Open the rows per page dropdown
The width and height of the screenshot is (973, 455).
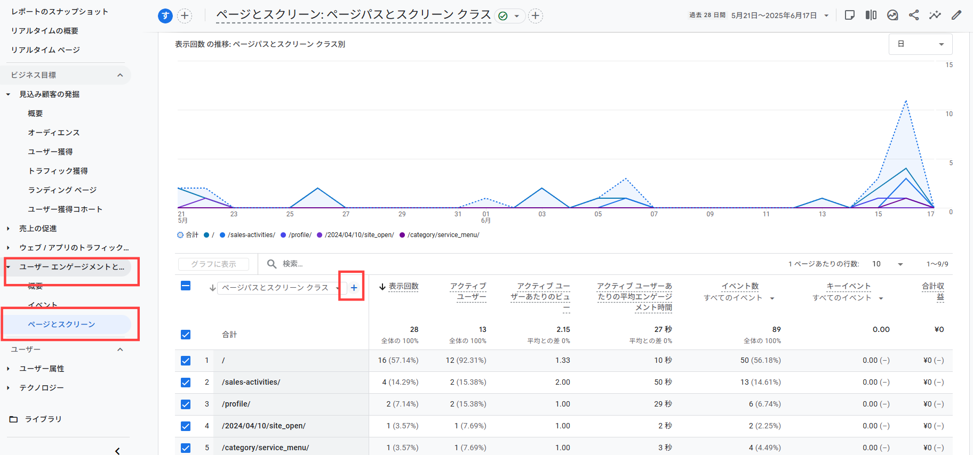coord(900,264)
